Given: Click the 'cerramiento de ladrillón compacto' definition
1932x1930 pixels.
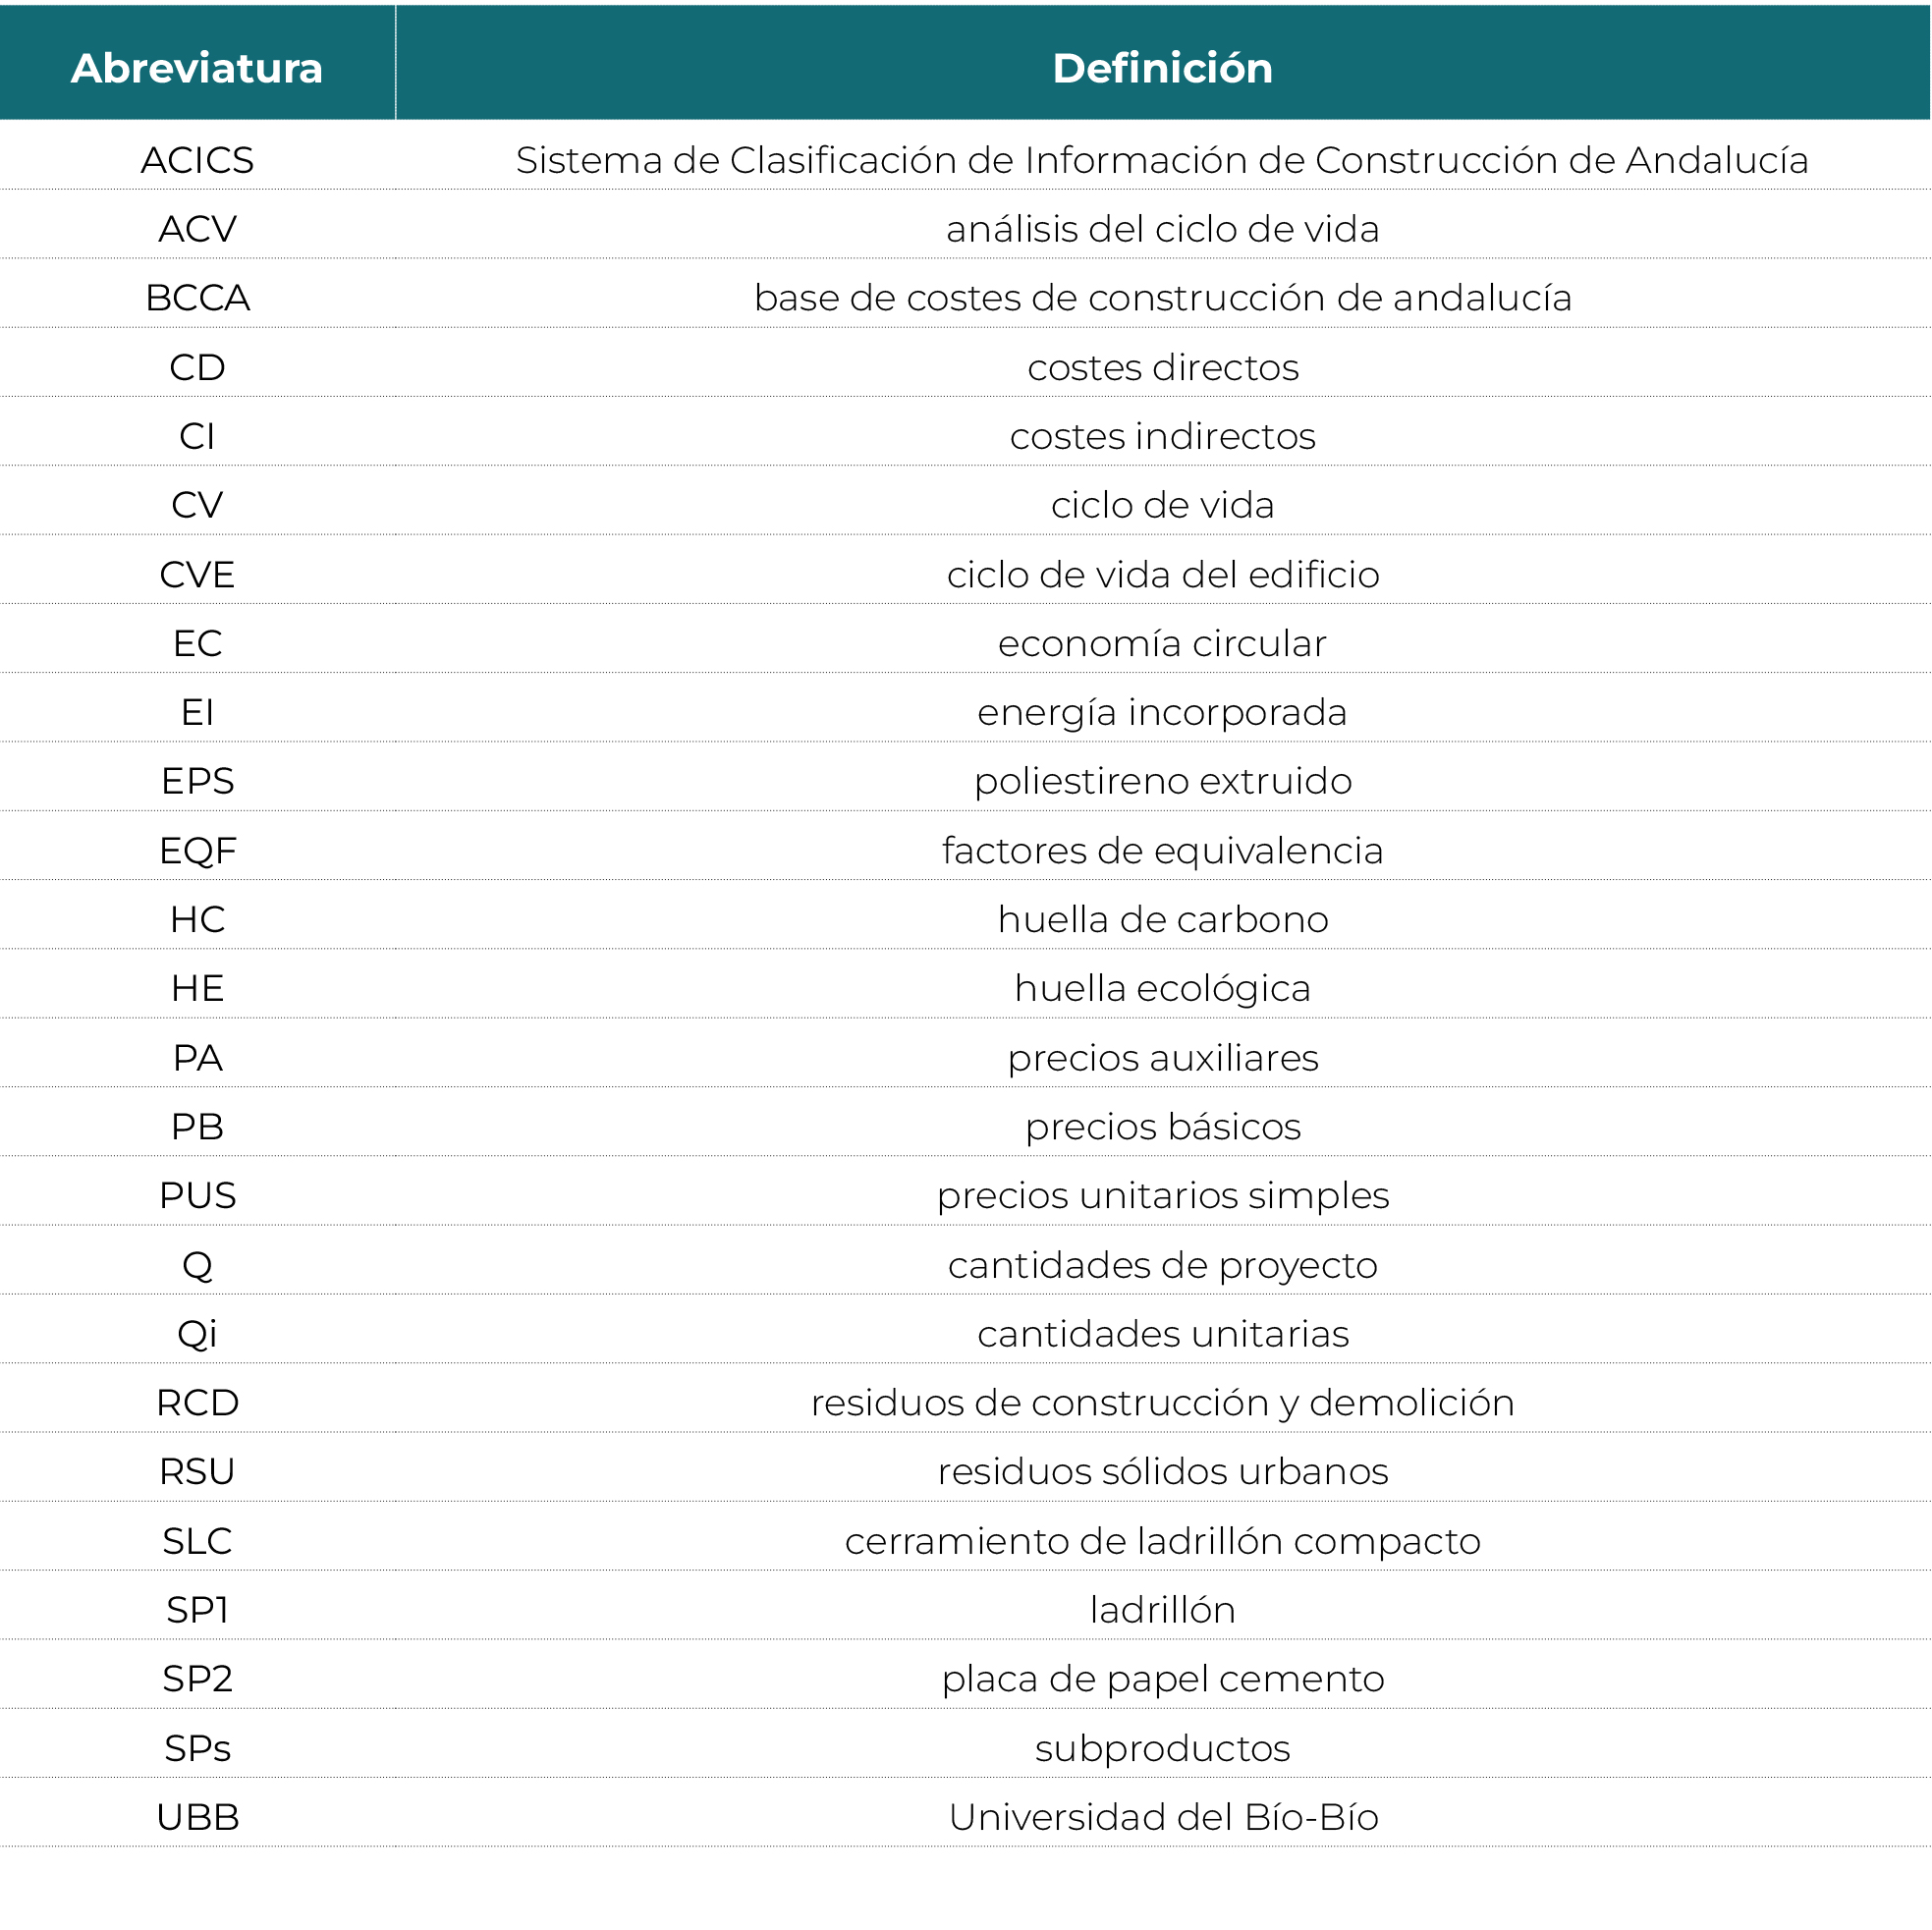Looking at the screenshot, I should pyautogui.click(x=1162, y=1541).
